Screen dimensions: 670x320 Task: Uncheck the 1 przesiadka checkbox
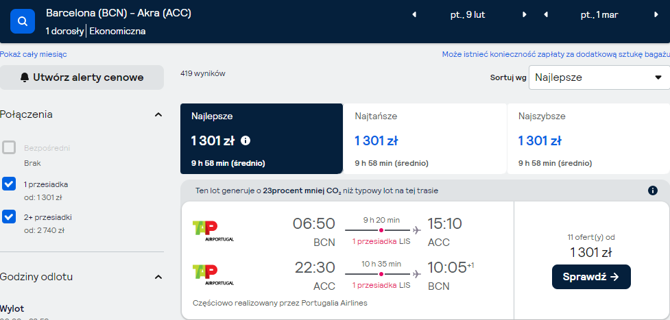(9, 184)
